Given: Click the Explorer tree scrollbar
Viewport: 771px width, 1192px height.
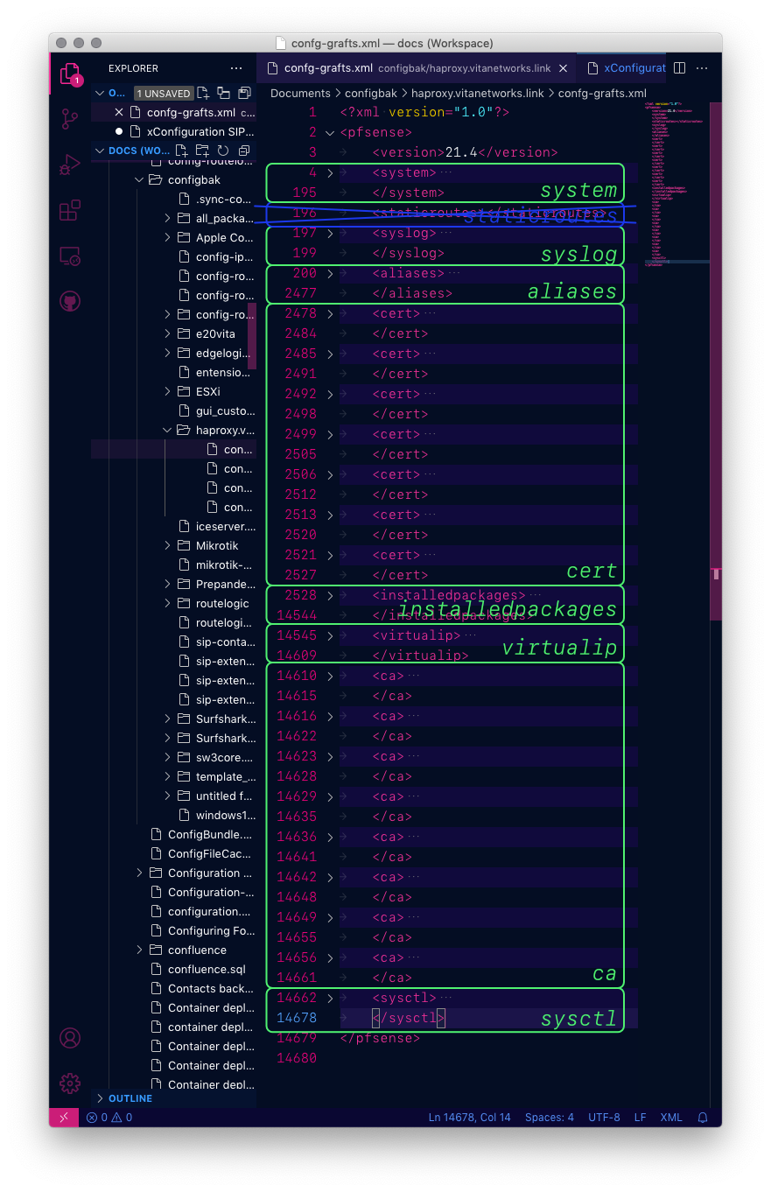Looking at the screenshot, I should point(252,336).
